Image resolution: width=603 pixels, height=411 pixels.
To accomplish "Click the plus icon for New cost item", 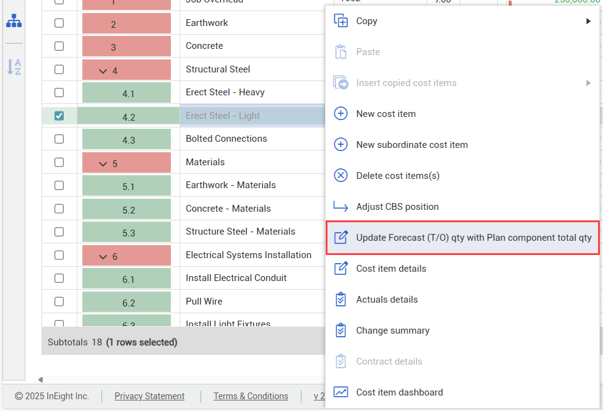I will click(341, 114).
